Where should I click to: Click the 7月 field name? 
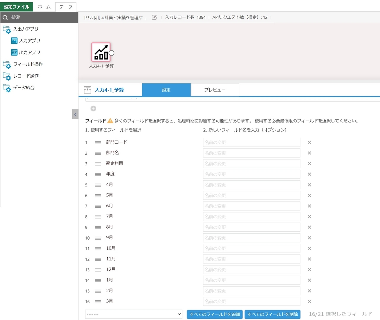click(x=110, y=216)
